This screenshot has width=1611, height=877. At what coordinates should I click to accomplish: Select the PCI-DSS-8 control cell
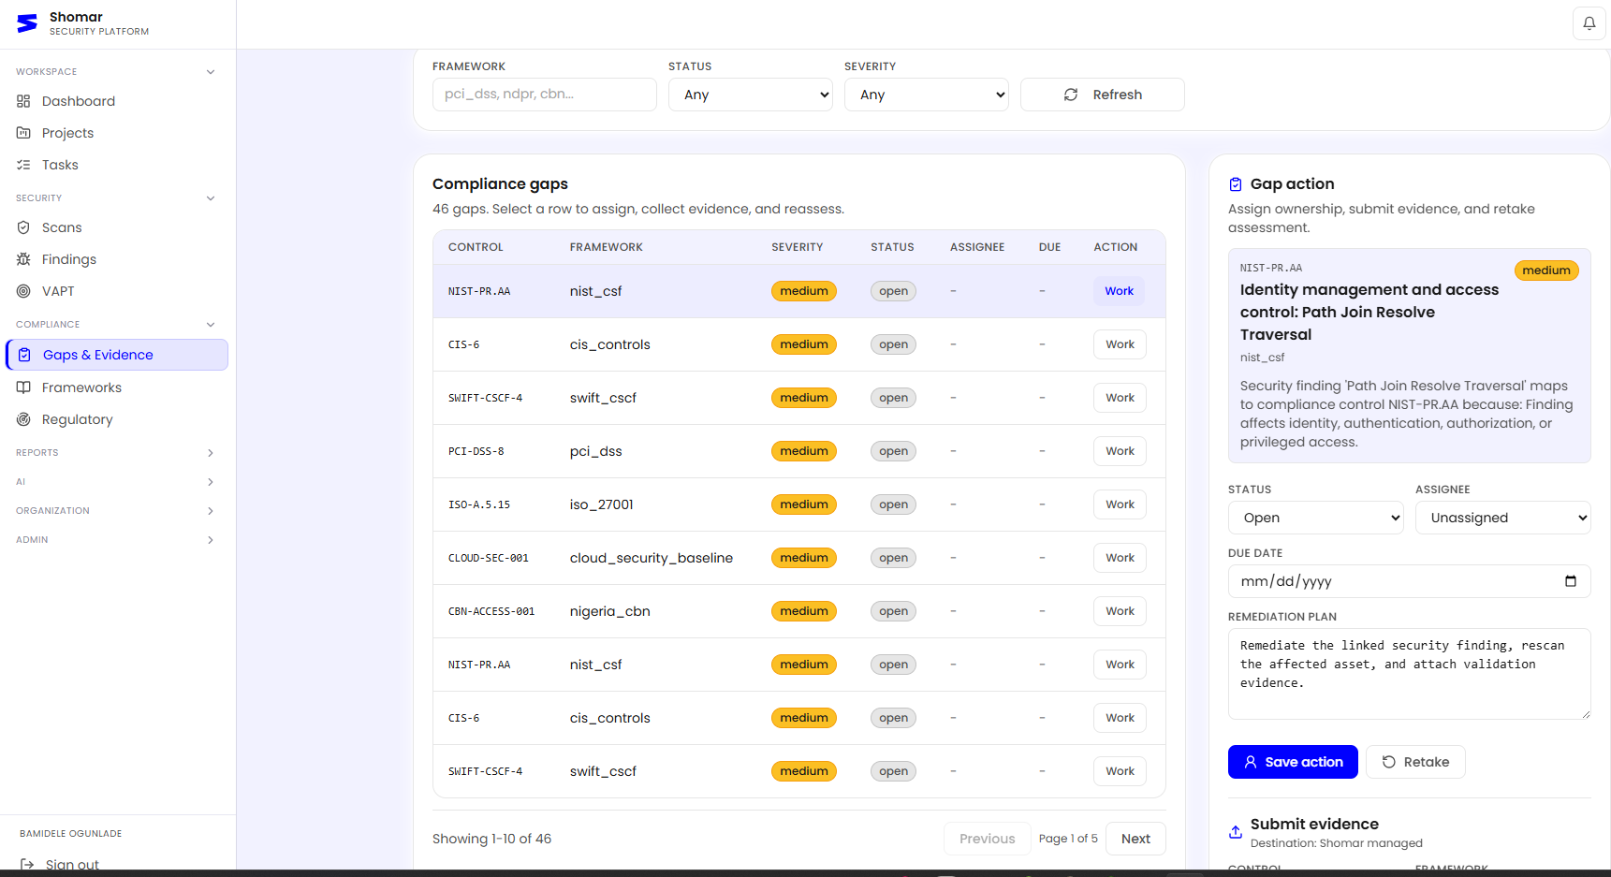pyautogui.click(x=476, y=451)
